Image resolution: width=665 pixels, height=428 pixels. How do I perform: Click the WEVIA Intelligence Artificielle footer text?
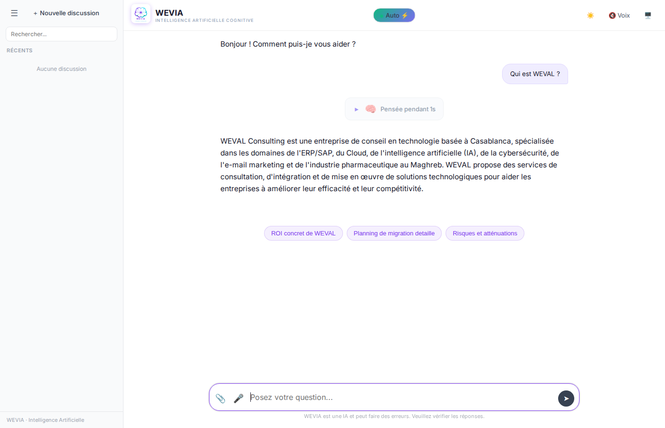click(x=46, y=420)
